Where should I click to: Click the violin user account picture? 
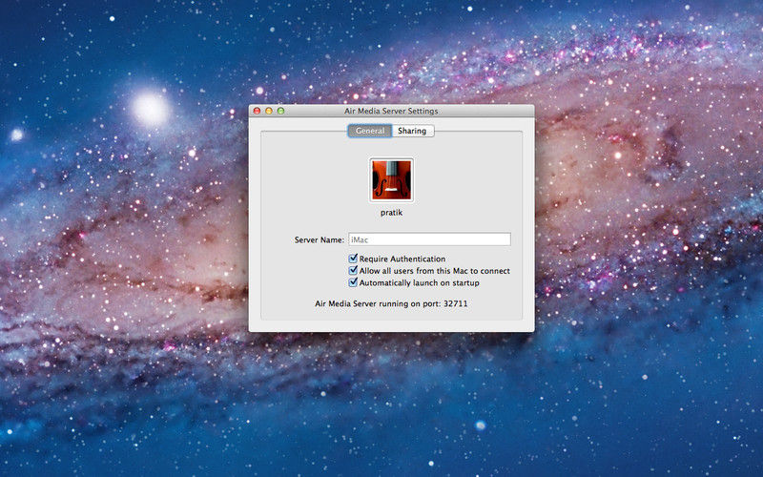391,179
